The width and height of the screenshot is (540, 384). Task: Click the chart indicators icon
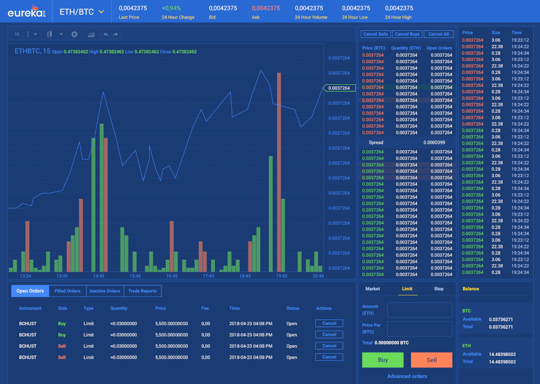[x=91, y=34]
